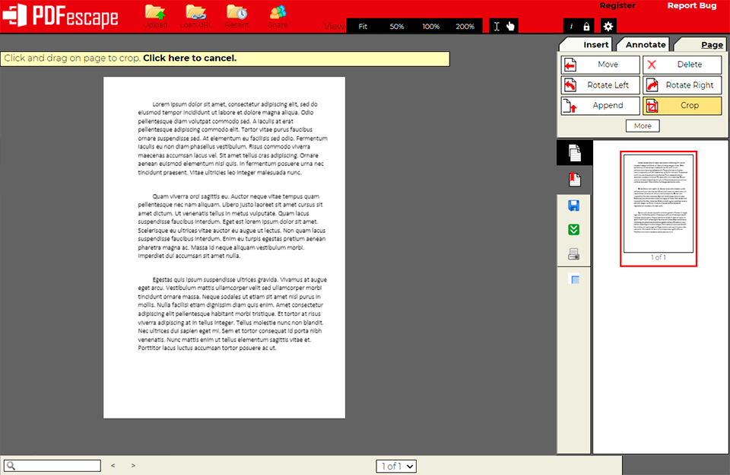Image resolution: width=730 pixels, height=475 pixels.
Task: Open the Report Bug link
Action: (692, 5)
